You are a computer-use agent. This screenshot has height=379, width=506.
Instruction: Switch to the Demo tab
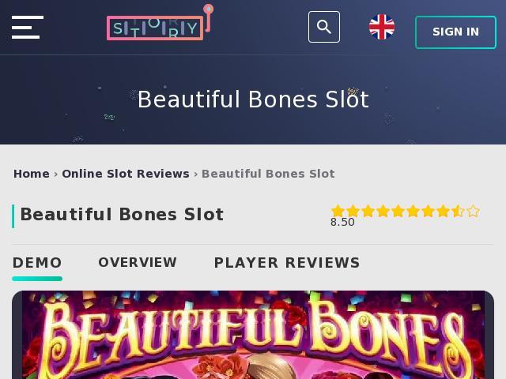pos(37,263)
